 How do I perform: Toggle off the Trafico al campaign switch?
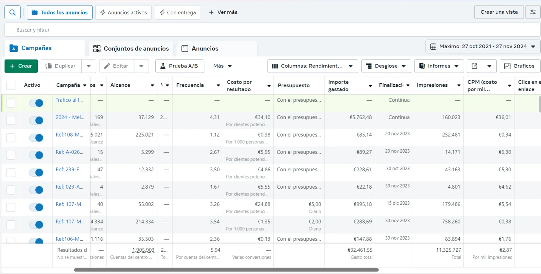pyautogui.click(x=36, y=103)
